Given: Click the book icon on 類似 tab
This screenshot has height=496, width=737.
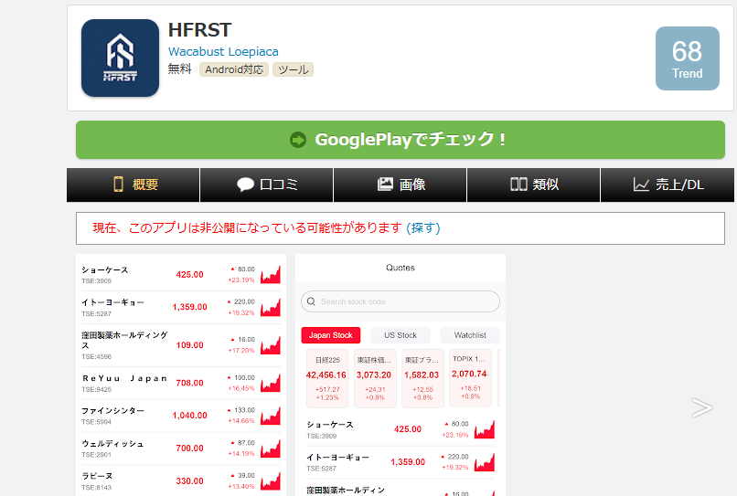Looking at the screenshot, I should 518,185.
